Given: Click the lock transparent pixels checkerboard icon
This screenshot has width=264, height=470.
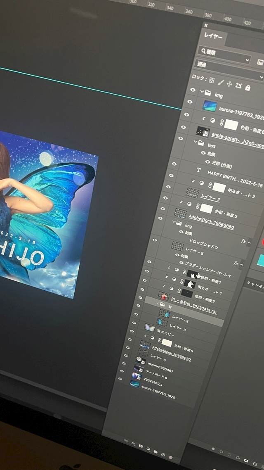Looking at the screenshot, I should (212, 81).
